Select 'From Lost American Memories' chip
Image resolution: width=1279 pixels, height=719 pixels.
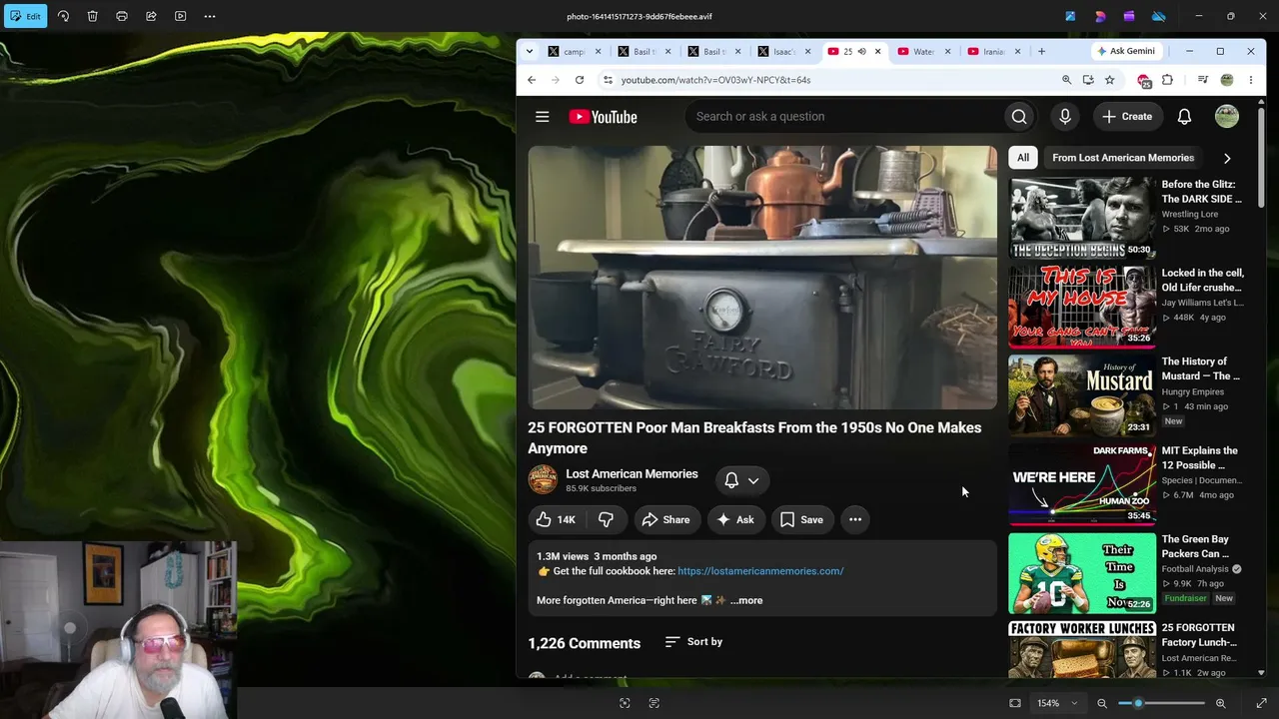(x=1123, y=158)
